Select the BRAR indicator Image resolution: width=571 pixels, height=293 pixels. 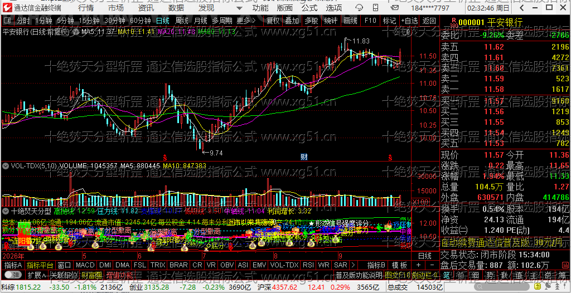(x=178, y=265)
